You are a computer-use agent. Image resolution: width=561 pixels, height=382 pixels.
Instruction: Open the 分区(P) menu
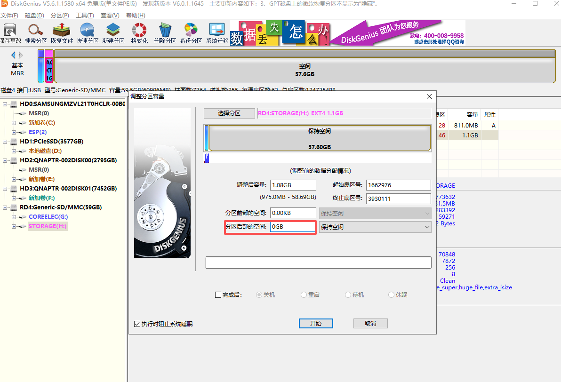59,16
